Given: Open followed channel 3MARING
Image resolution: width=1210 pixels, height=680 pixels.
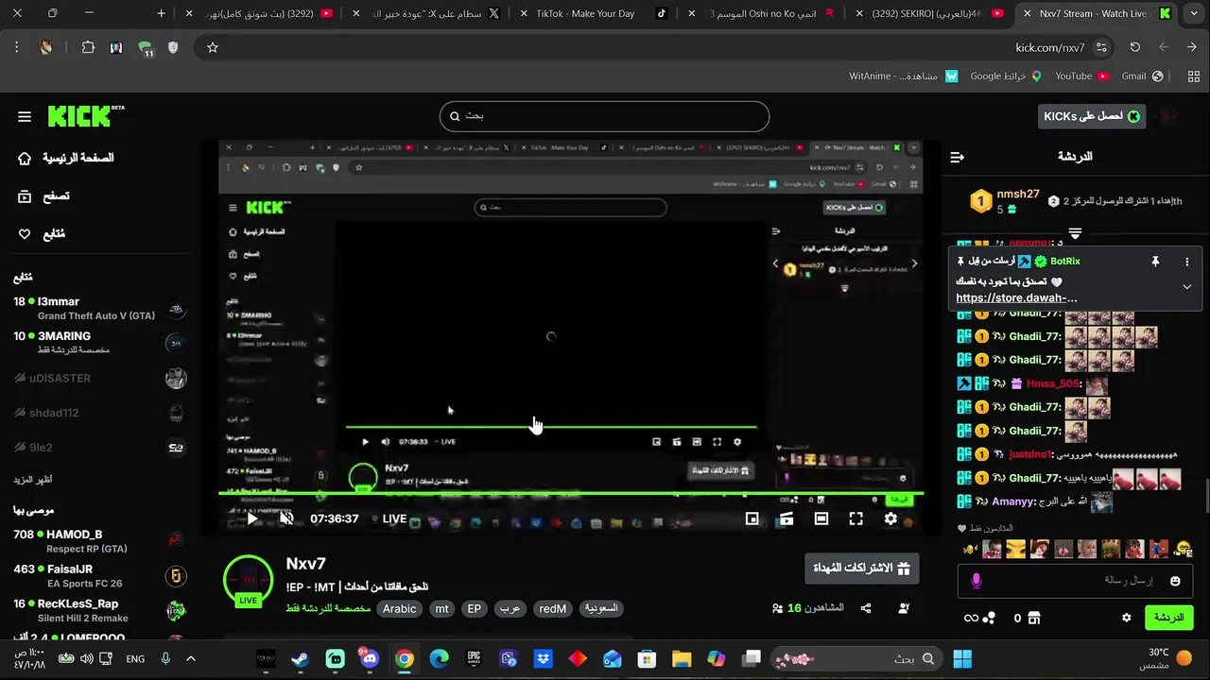Looking at the screenshot, I should pyautogui.click(x=99, y=343).
